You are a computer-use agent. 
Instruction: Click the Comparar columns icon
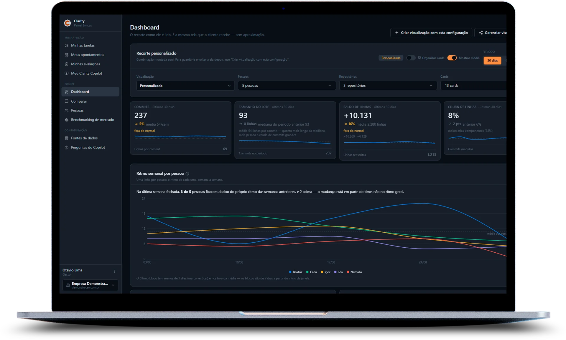coord(67,101)
